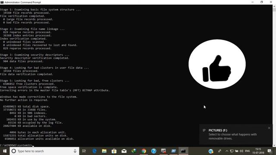Open the Microsoft Store taskbar icon
The width and height of the screenshot is (276, 155).
pos(114,151)
